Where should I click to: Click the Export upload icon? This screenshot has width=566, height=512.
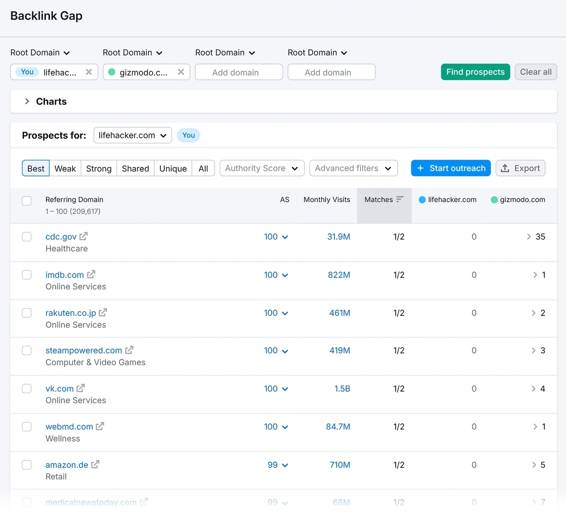(505, 168)
